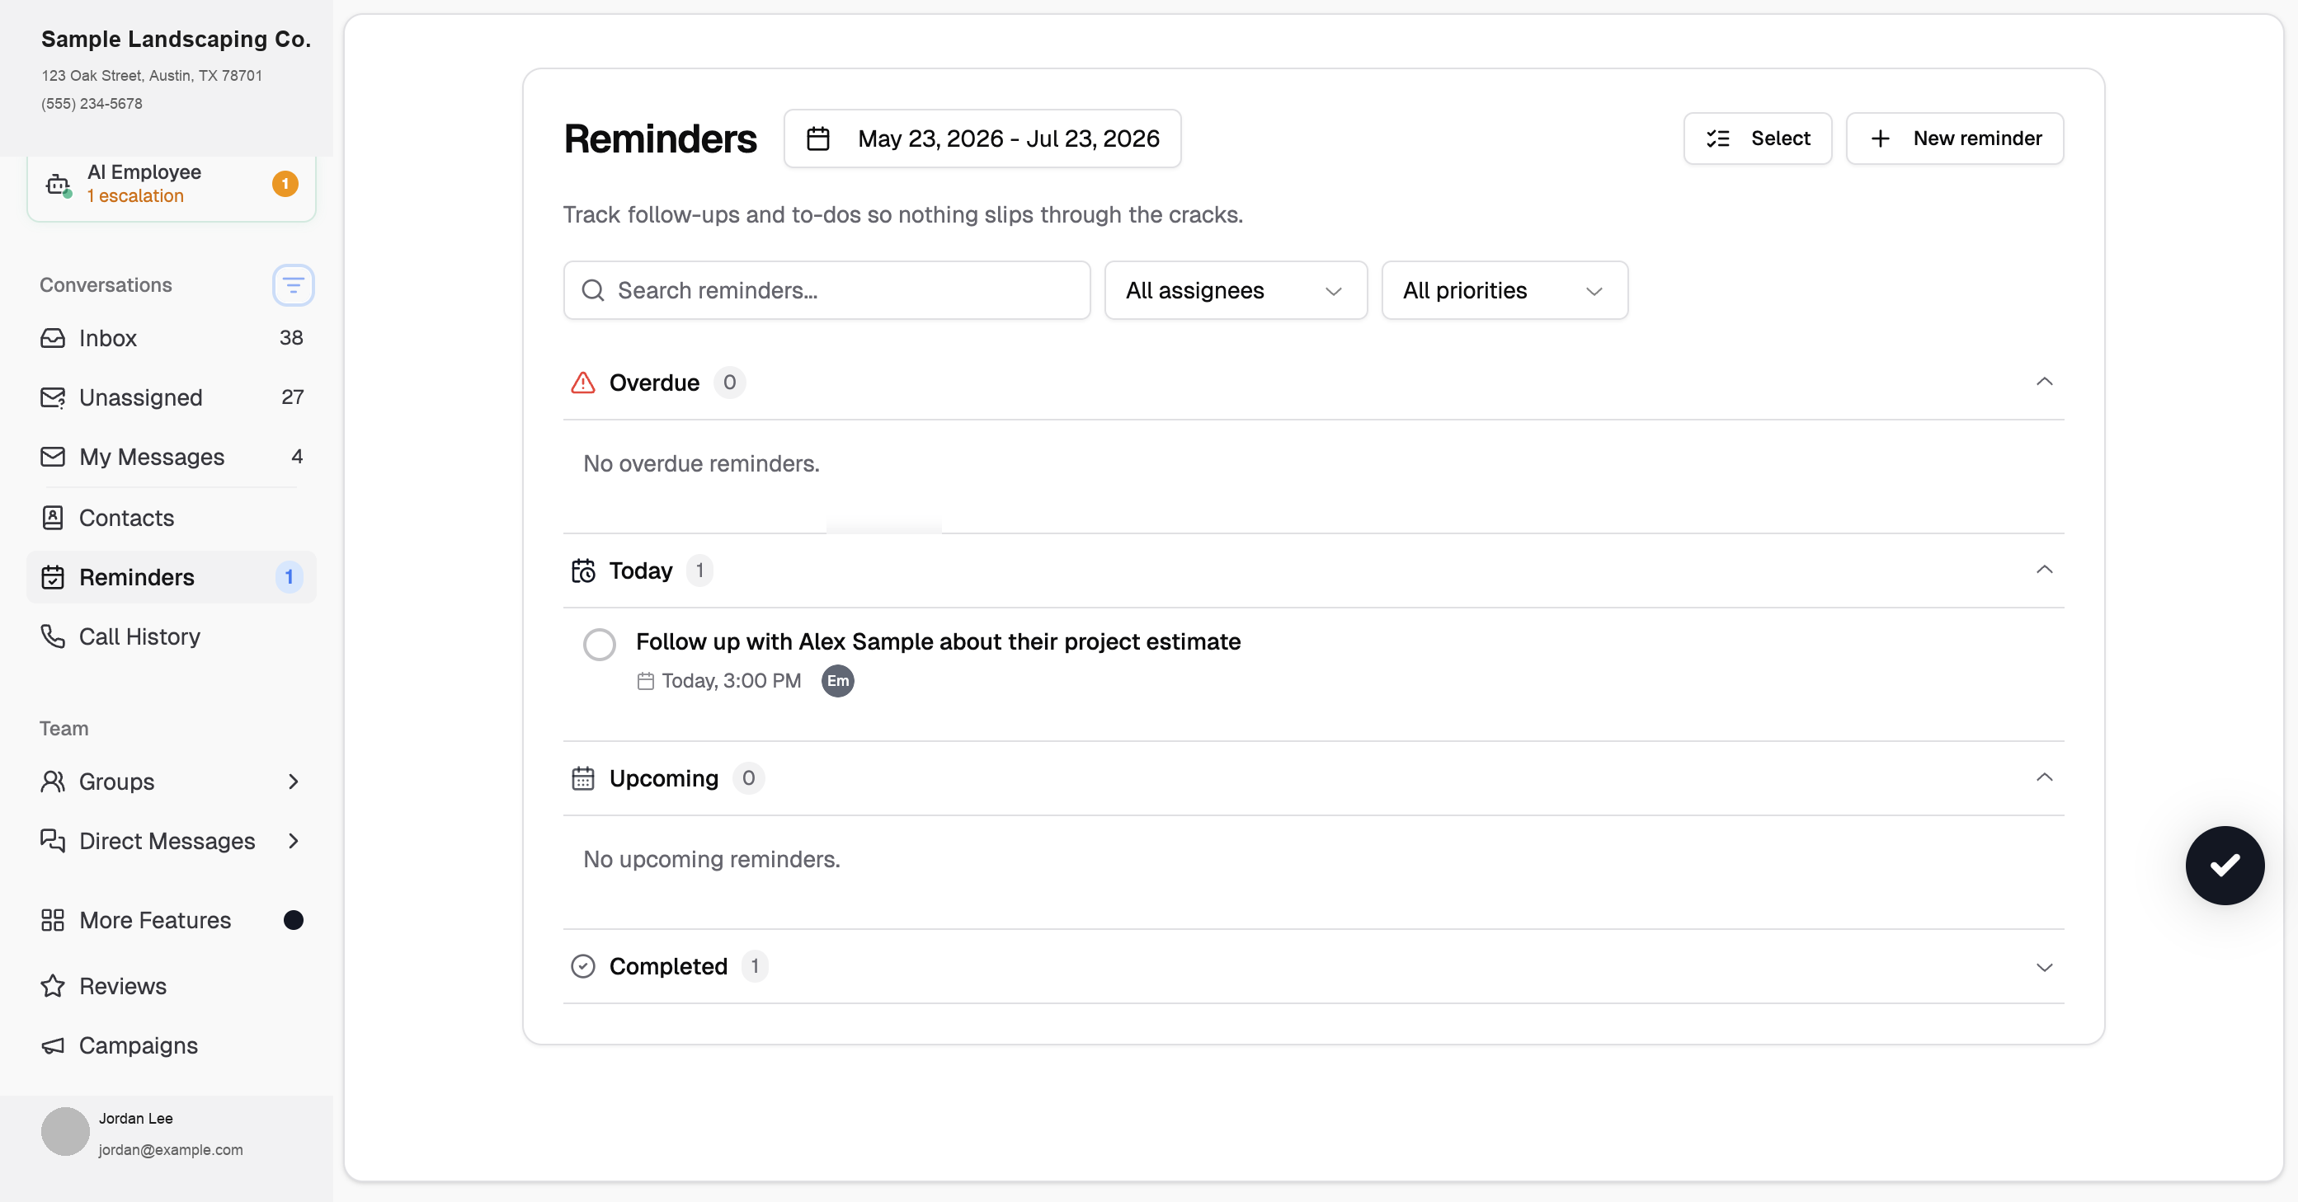Expand the Completed section chevron

coord(2045,968)
